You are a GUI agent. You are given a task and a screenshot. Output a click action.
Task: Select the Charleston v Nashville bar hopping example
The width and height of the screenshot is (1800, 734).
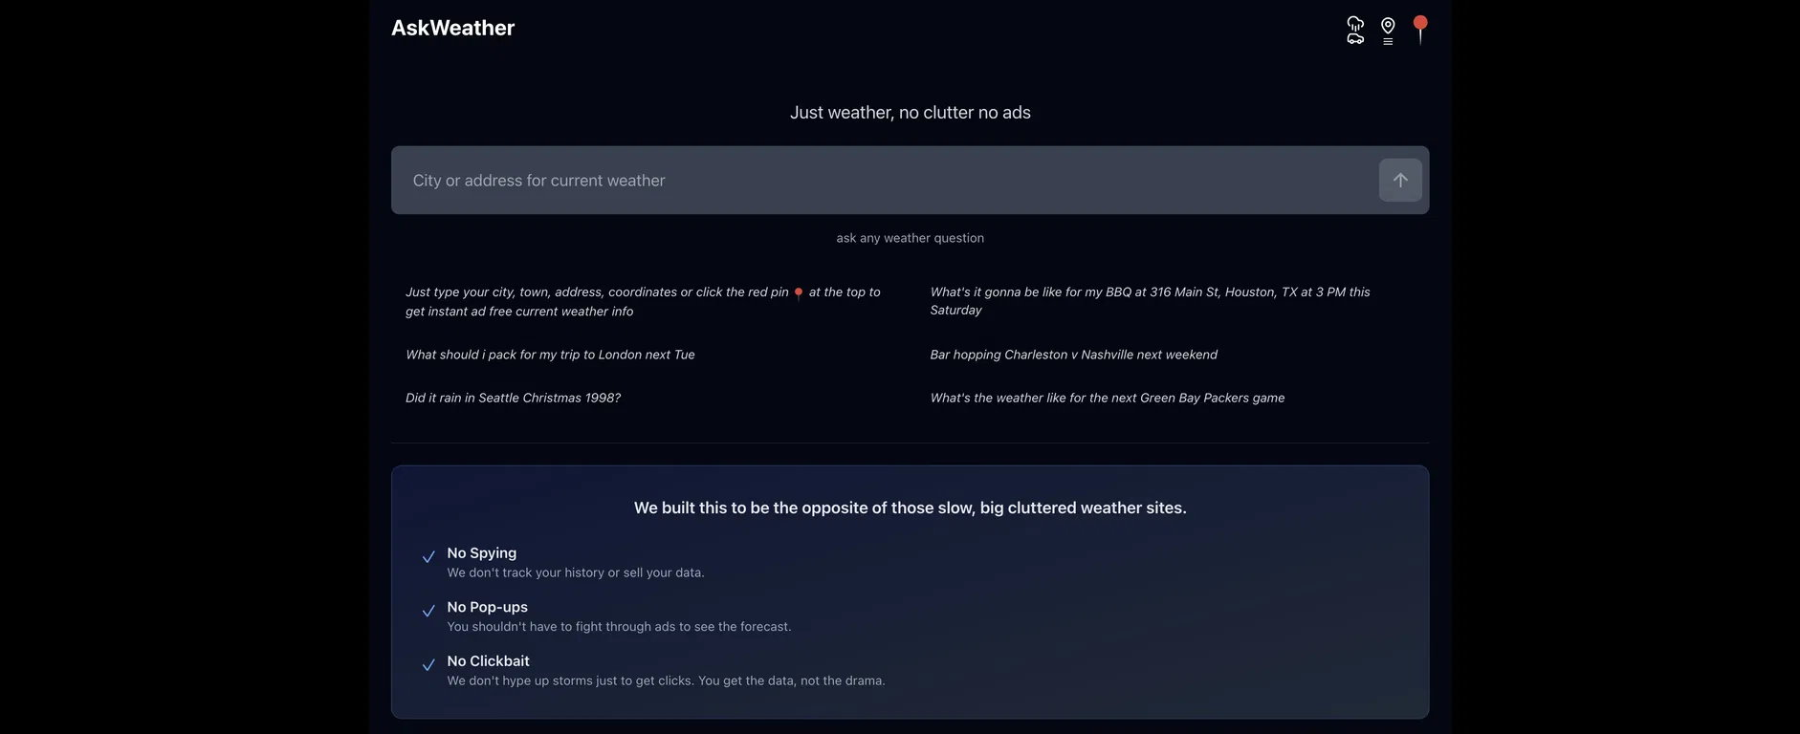pyautogui.click(x=1073, y=355)
